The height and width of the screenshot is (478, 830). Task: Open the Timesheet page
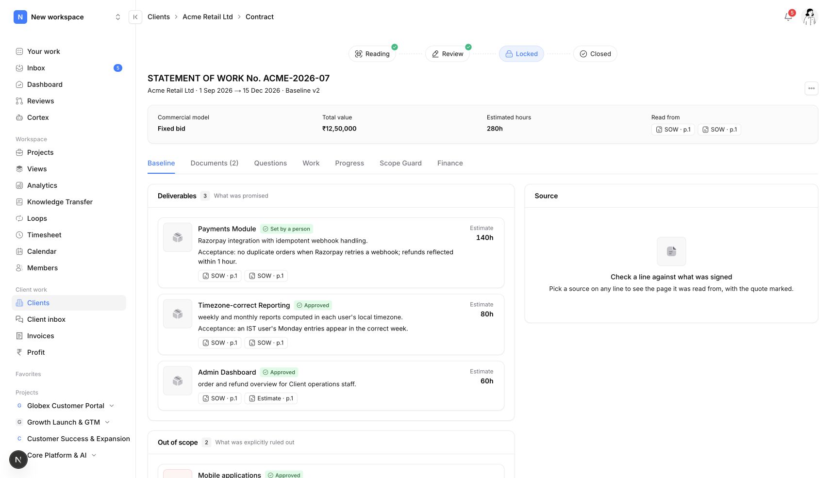(x=69, y=235)
